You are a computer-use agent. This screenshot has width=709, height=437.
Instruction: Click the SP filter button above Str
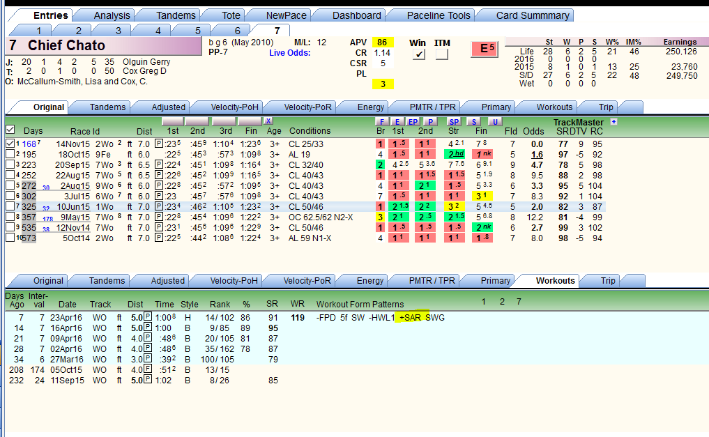(454, 121)
